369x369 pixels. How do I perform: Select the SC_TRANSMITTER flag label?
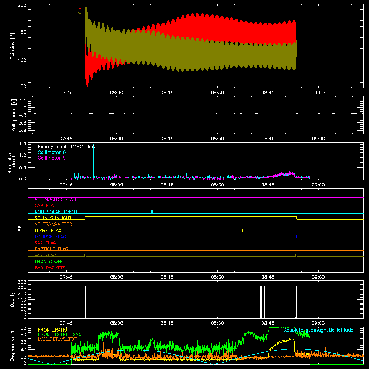pyautogui.click(x=54, y=224)
